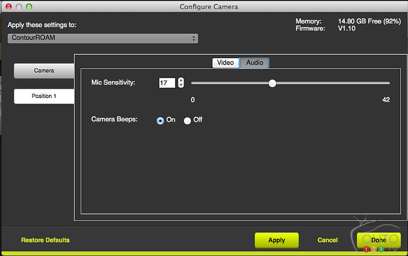Increase Mic Sensitivity with the up stepper arrow
The image size is (408, 256).
pyautogui.click(x=181, y=80)
